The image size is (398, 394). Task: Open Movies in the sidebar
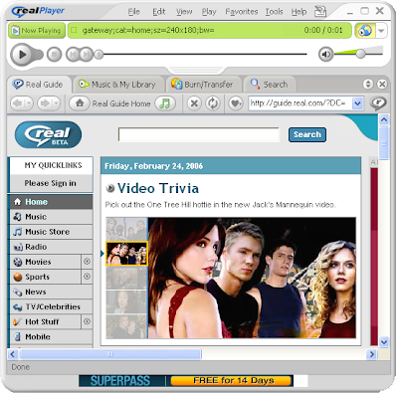(46, 262)
